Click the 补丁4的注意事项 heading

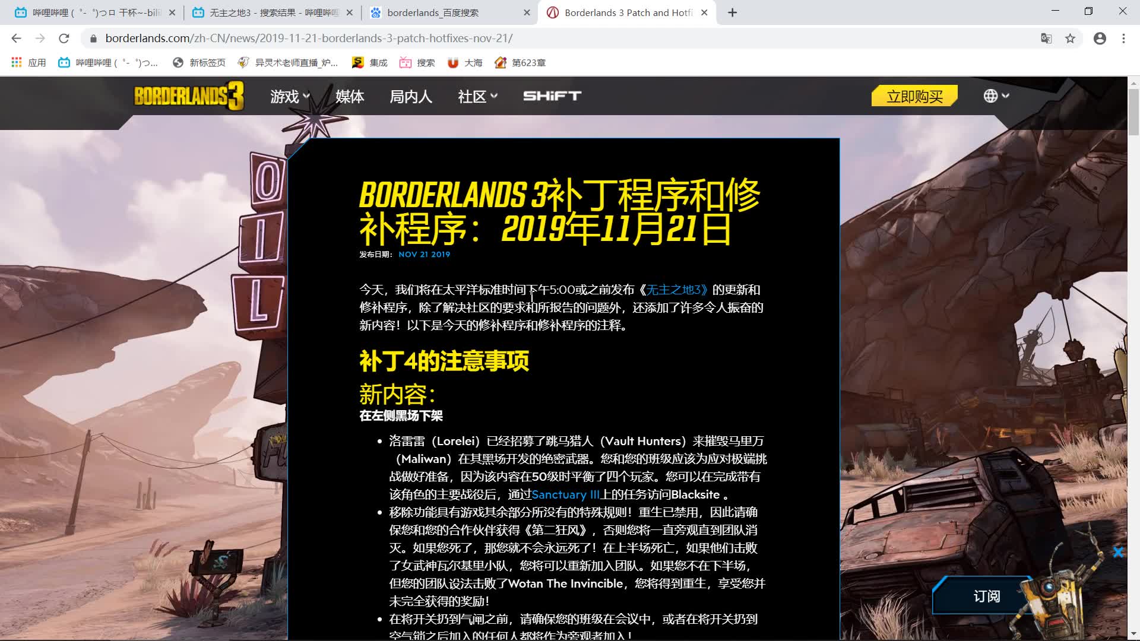[444, 361]
